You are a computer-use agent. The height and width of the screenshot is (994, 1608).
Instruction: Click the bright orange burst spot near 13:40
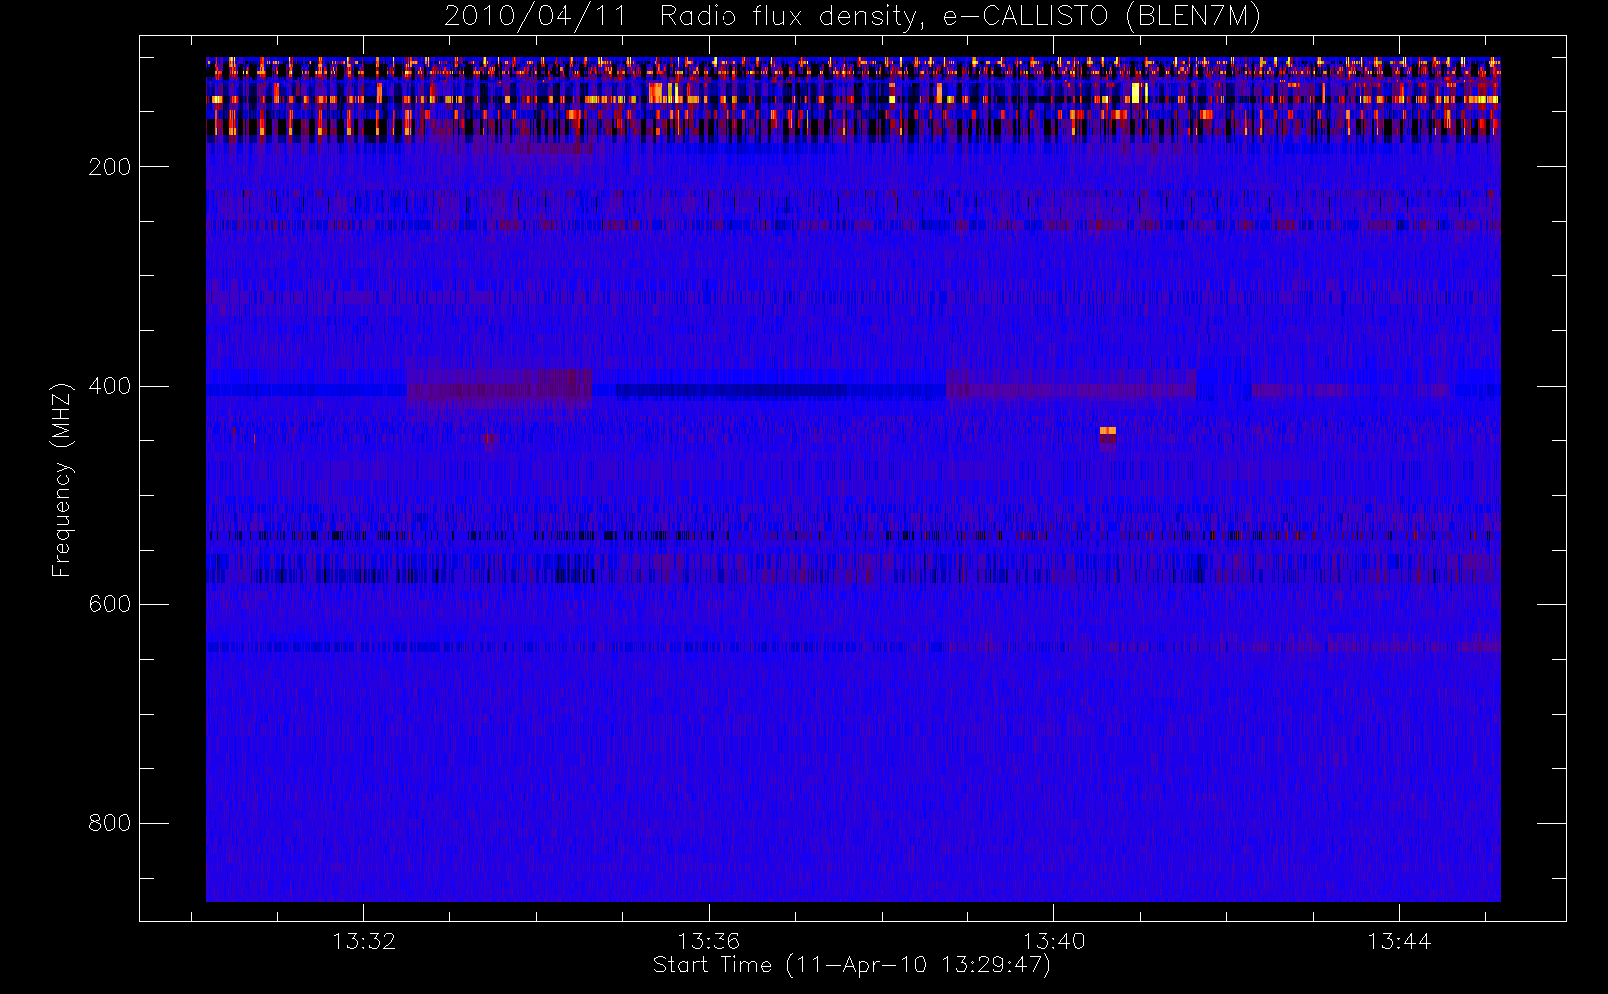pyautogui.click(x=1108, y=431)
